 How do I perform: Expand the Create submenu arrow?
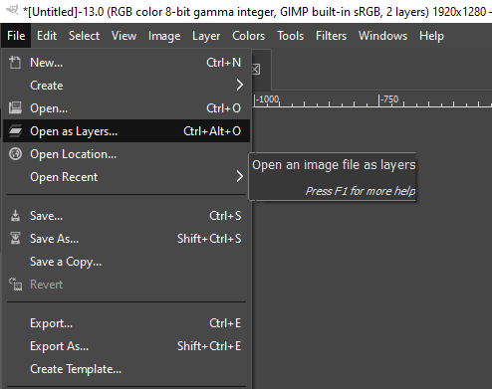[240, 85]
